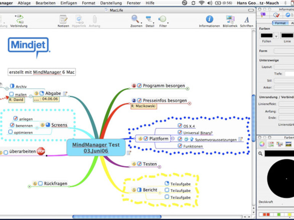Open the Darstellung menu
This screenshot has height=220, width=294.
[x=111, y=3]
